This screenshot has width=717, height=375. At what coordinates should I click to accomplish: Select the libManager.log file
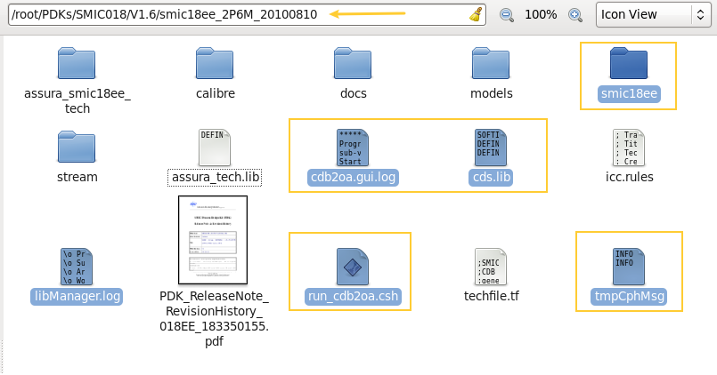(x=77, y=266)
